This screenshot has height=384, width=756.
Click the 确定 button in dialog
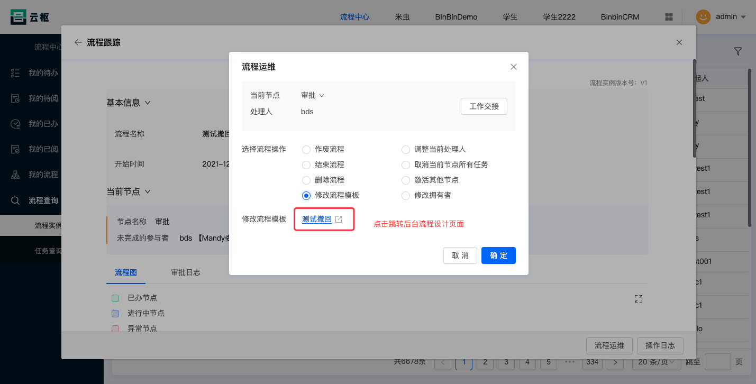point(498,255)
